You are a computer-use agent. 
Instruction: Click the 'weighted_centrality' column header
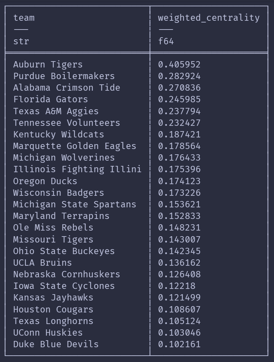pyautogui.click(x=209, y=18)
